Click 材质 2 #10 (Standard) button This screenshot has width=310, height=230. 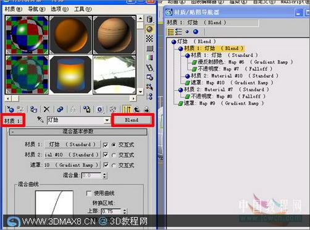tap(73, 155)
